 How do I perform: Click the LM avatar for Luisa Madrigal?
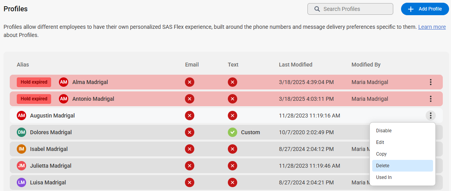(21, 182)
